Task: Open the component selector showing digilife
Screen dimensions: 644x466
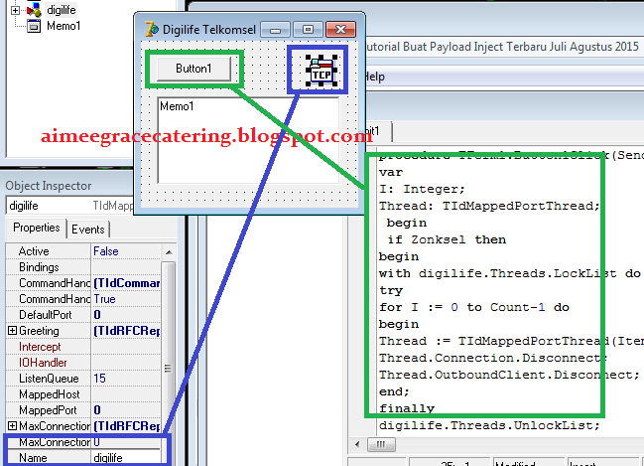Action: 69,206
